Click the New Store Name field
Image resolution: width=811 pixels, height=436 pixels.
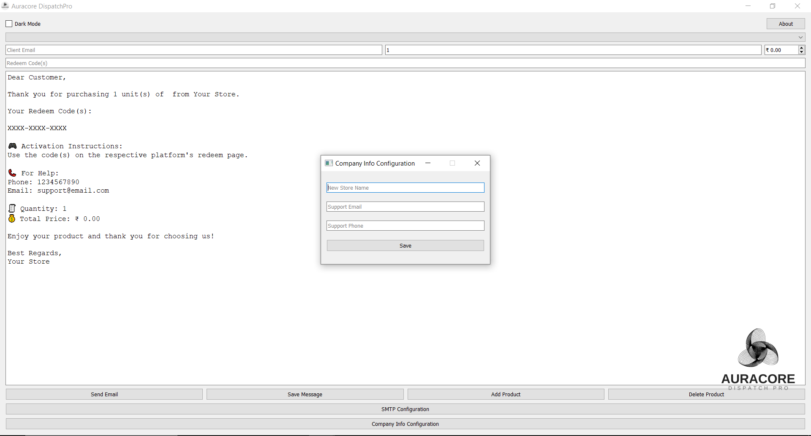405,188
